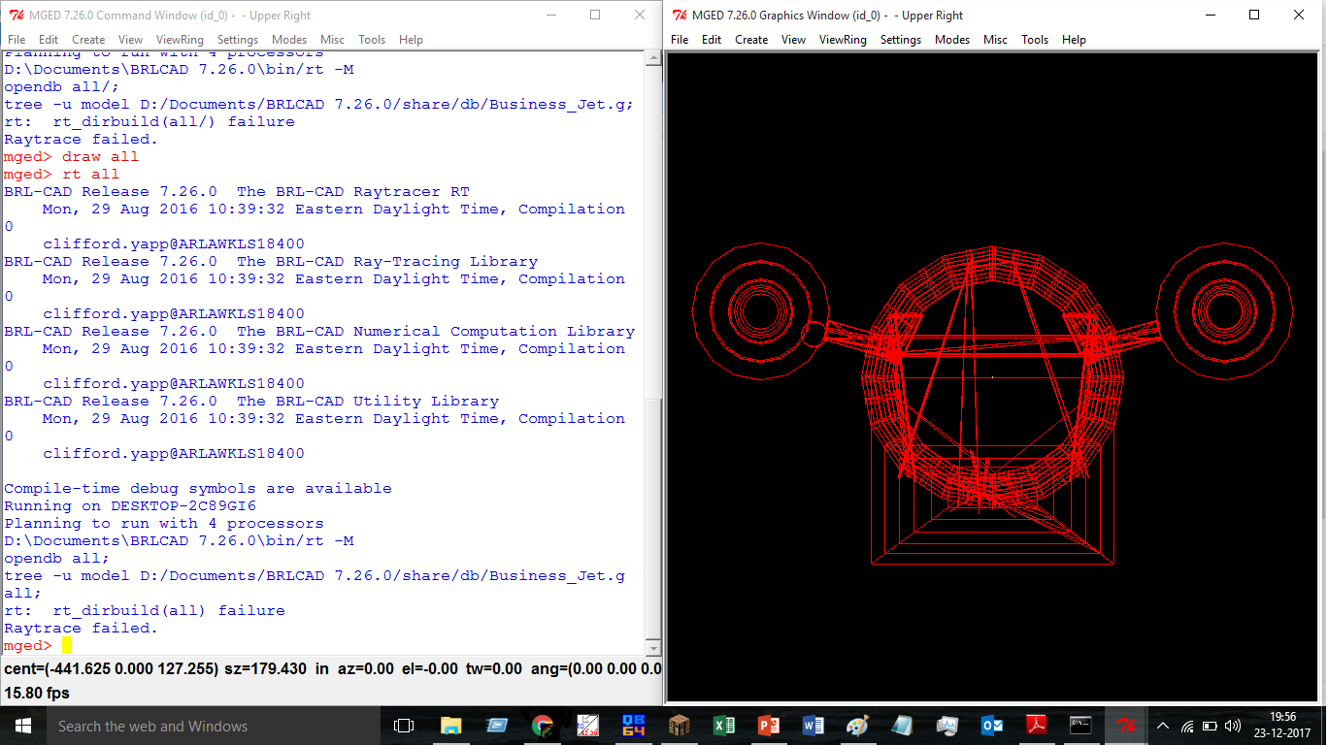Open Create menu in Command Window
The image size is (1328, 745).
tap(88, 40)
